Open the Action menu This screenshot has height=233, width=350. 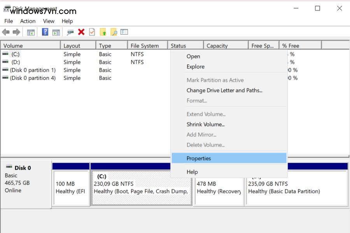[28, 21]
